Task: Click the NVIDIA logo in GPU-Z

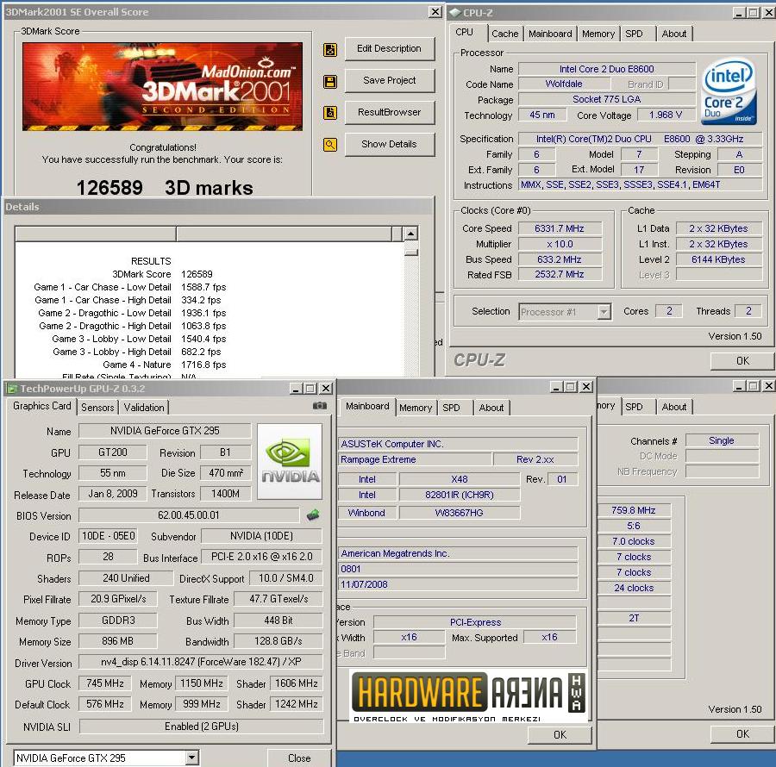Action: (290, 461)
